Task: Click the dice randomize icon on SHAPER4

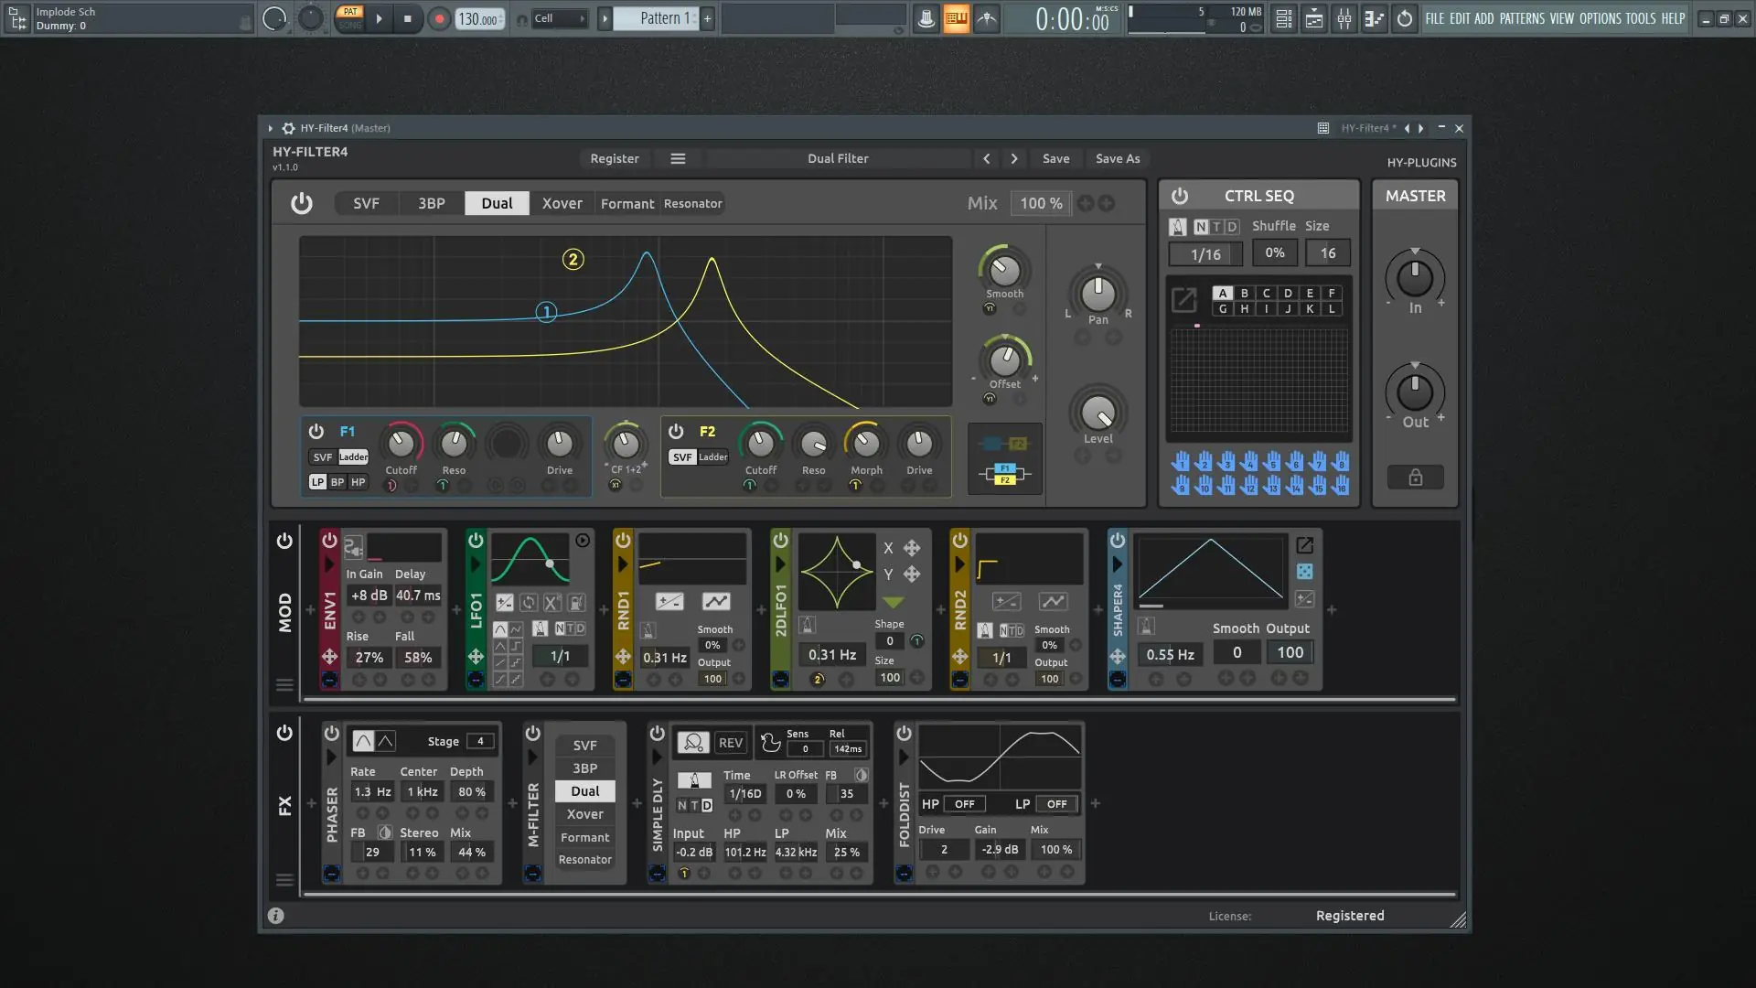Action: [1305, 571]
